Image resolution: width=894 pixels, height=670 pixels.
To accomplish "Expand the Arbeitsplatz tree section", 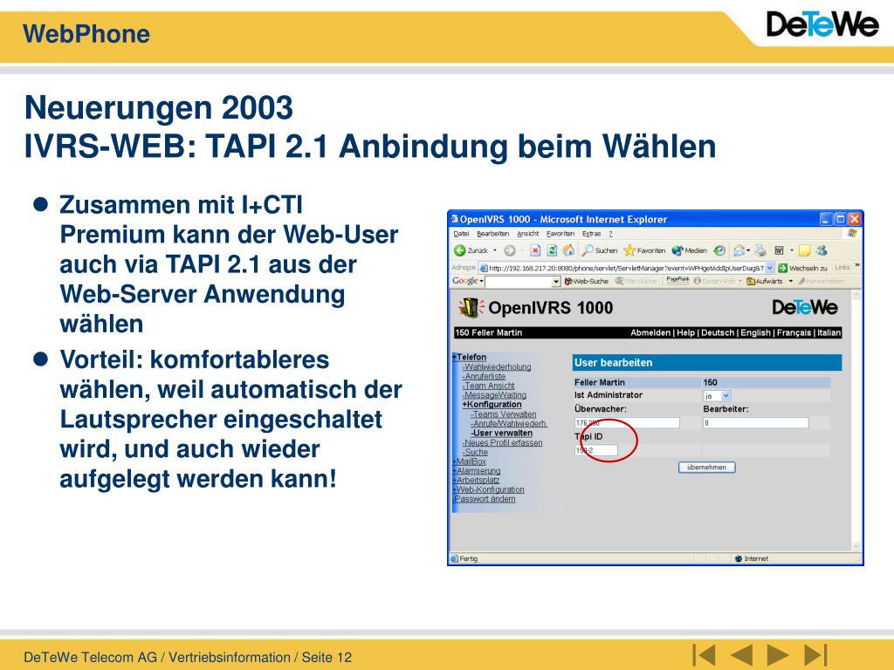I will tap(476, 481).
